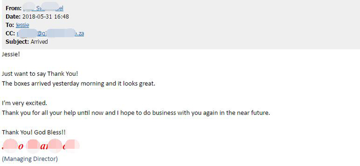The image size is (360, 166).
Task: Click the sentence about boxes arriving yesterday morning
Action: coord(79,83)
